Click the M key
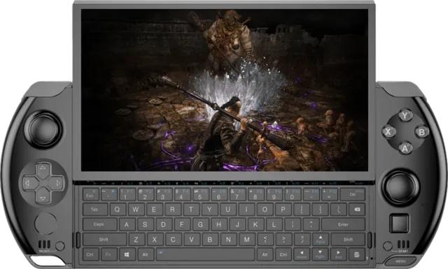This screenshot has height=269, width=448. pos(246,240)
